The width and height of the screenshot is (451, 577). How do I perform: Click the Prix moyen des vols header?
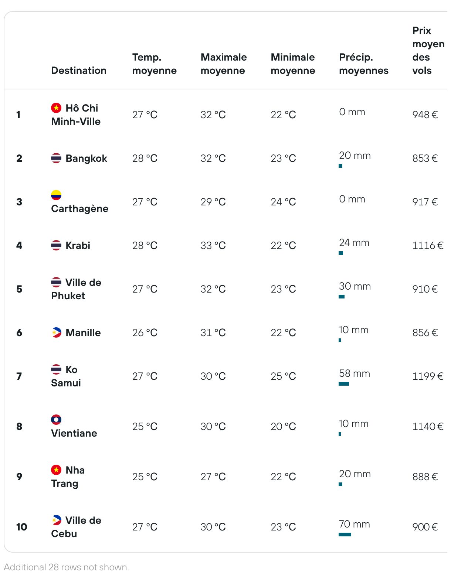[428, 51]
